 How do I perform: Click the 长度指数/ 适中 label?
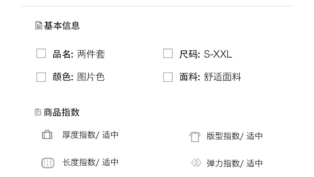91,162
